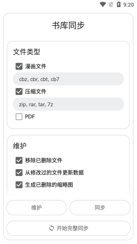Click the sync arrows icon on 开始完整同步
Image resolution: width=137 pixels, height=244 pixels.
click(52, 228)
